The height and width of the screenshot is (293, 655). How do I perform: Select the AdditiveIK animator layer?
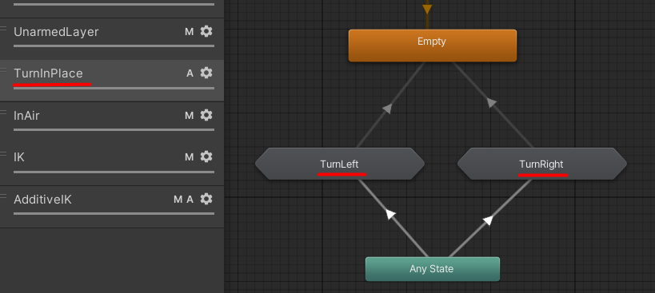point(111,207)
